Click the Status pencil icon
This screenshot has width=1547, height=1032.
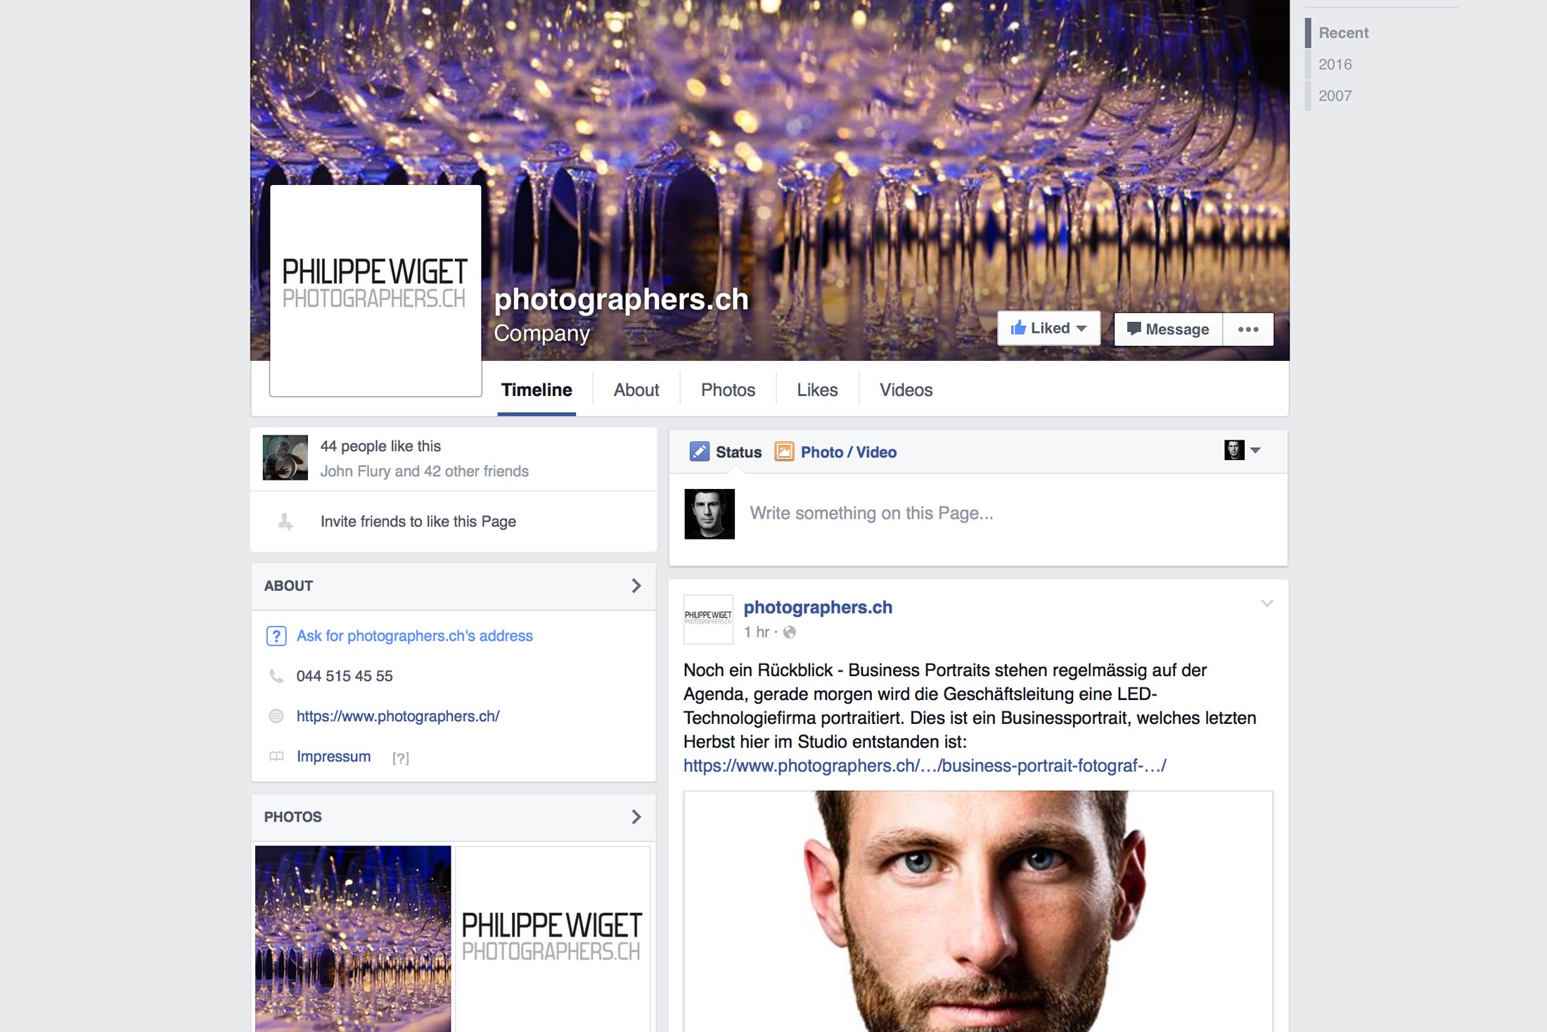point(699,452)
